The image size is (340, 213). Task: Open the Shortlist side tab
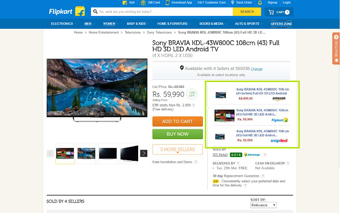(x=336, y=48)
